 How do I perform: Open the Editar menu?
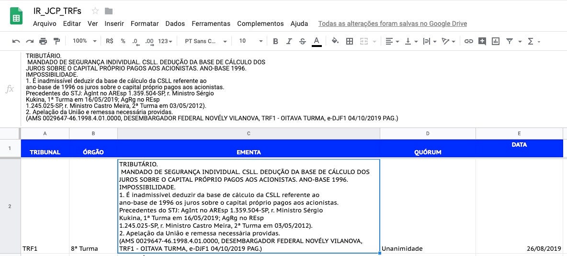point(72,23)
